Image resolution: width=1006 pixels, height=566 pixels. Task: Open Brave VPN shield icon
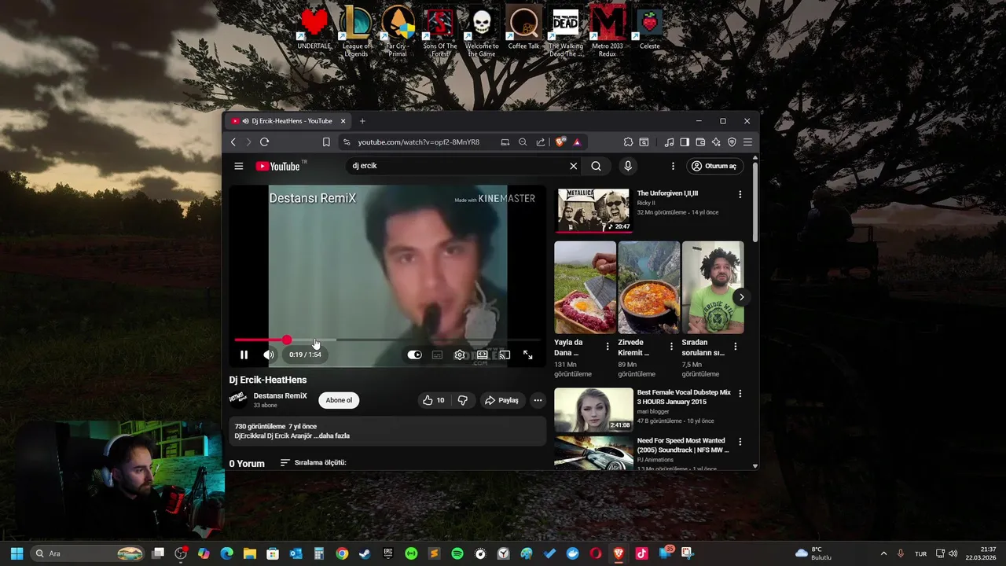click(732, 142)
